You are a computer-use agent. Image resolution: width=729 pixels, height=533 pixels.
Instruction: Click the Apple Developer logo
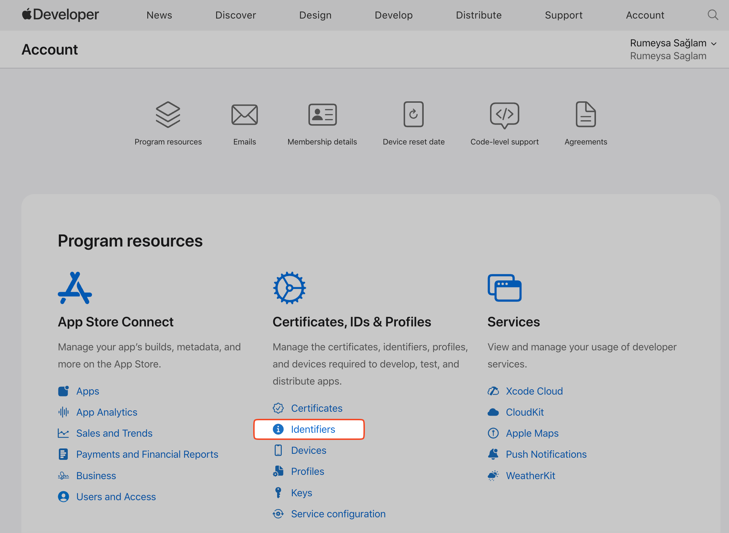click(x=60, y=15)
